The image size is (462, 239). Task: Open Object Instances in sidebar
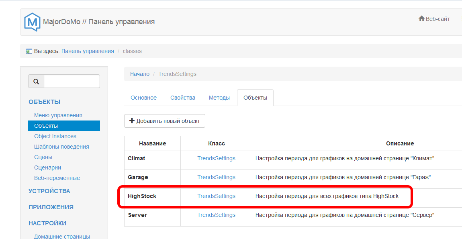55,136
